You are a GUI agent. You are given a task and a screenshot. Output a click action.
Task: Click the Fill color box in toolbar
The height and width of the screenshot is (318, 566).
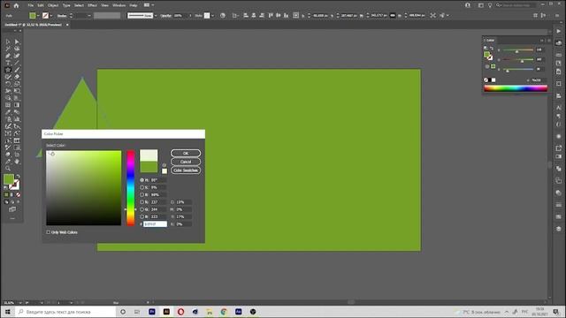(x=9, y=178)
